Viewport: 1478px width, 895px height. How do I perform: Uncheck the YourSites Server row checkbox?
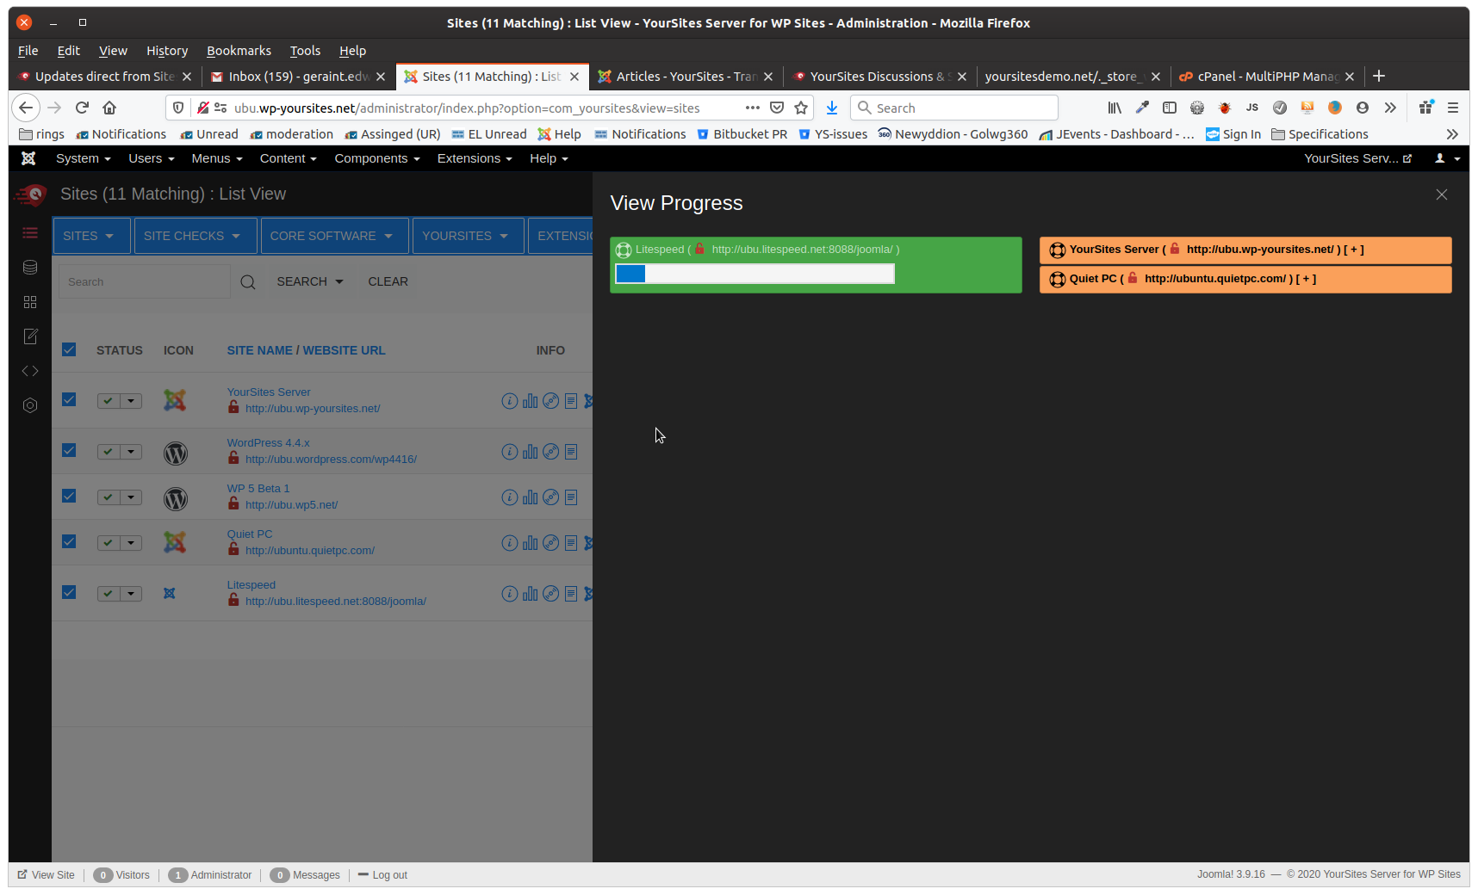click(x=69, y=399)
